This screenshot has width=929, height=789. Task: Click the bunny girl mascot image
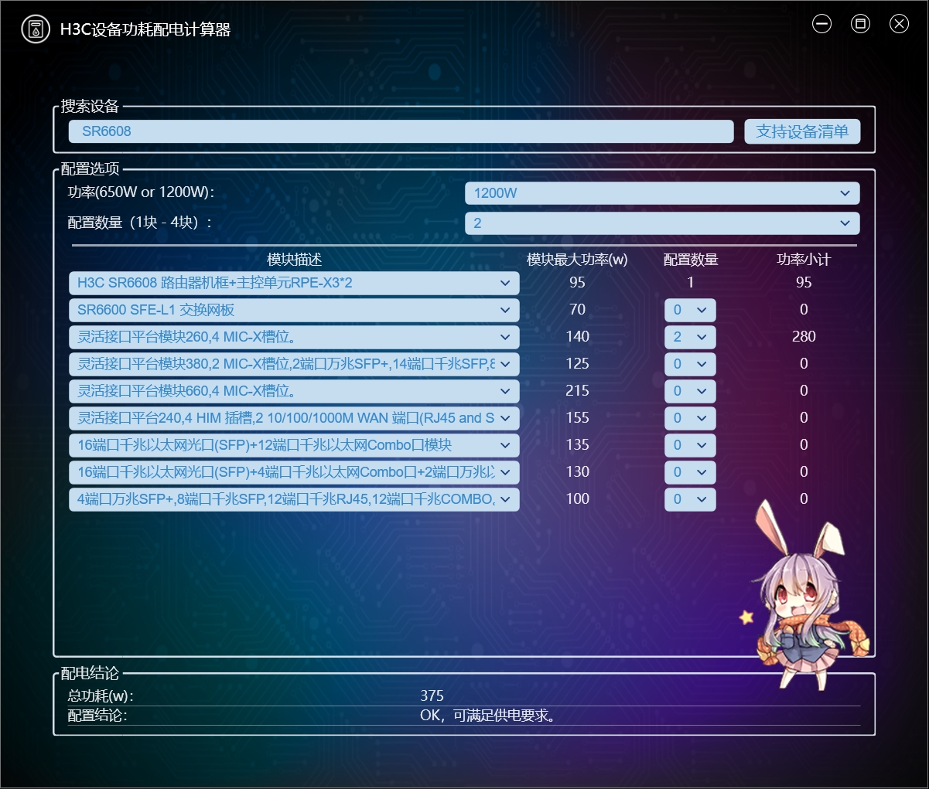804,595
